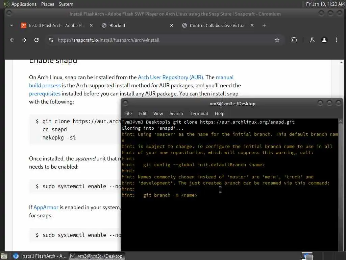346x260 pixels.
Task: Open Chrome Labs flask icon
Action: 312,40
